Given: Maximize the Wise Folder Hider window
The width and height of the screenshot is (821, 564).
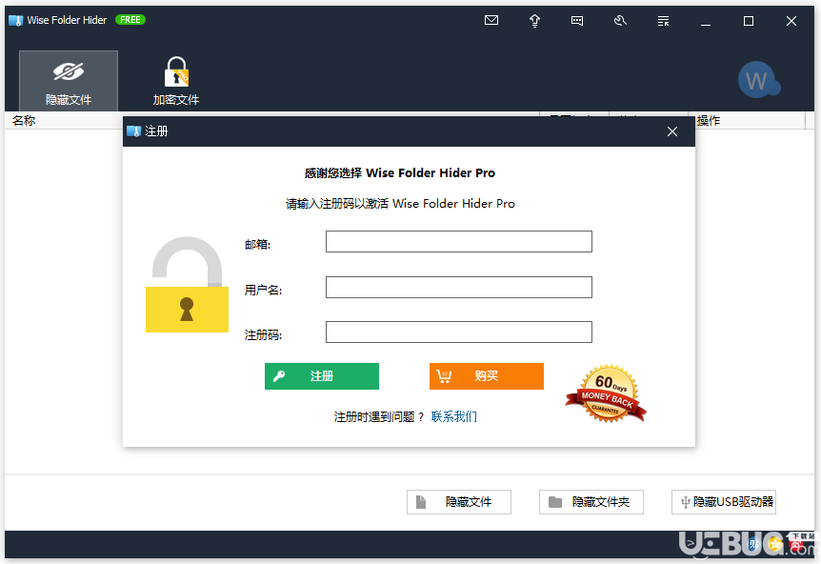Looking at the screenshot, I should (x=749, y=21).
